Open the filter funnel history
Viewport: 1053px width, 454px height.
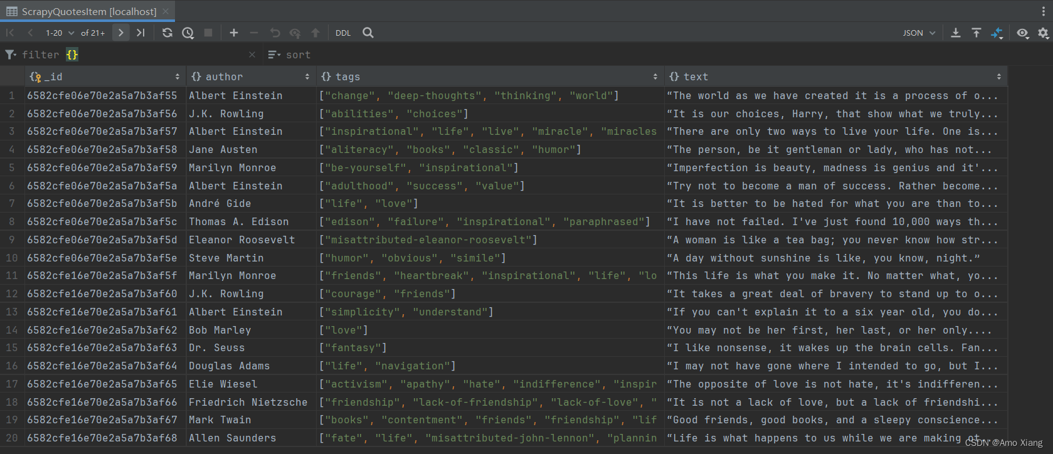pos(11,55)
